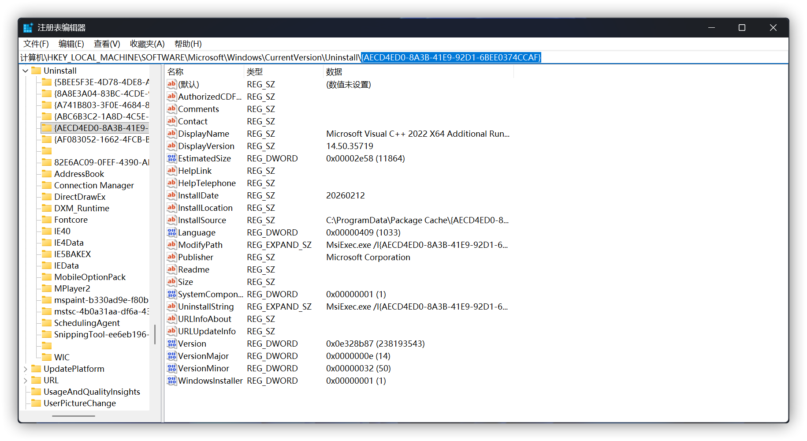The image size is (807, 441).
Task: Click the DisplayName string value icon
Action: coord(171,134)
